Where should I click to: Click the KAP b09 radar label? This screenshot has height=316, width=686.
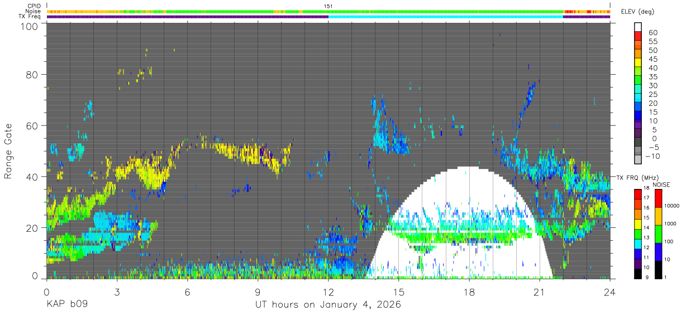tap(67, 305)
